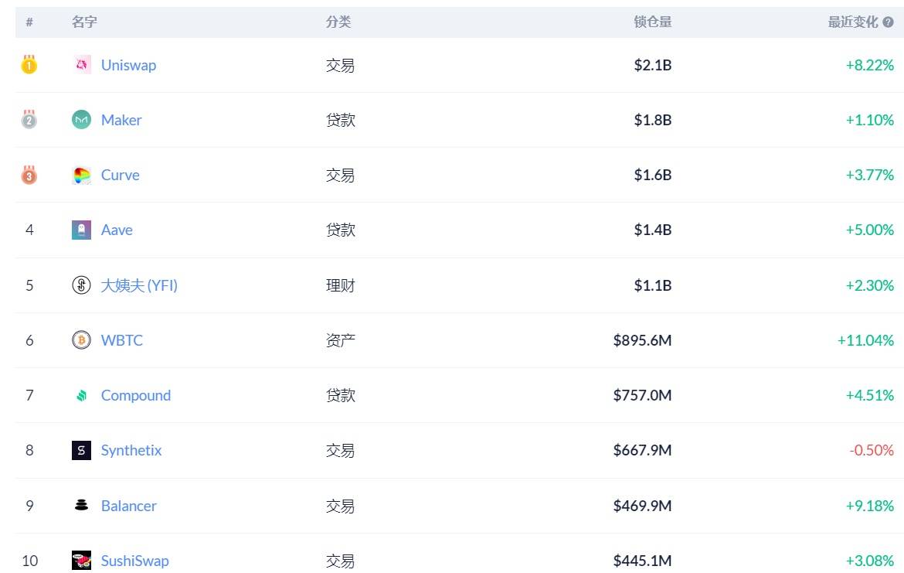Click the Aave ghost logo icon
The height and width of the screenshot is (573, 904).
[81, 230]
